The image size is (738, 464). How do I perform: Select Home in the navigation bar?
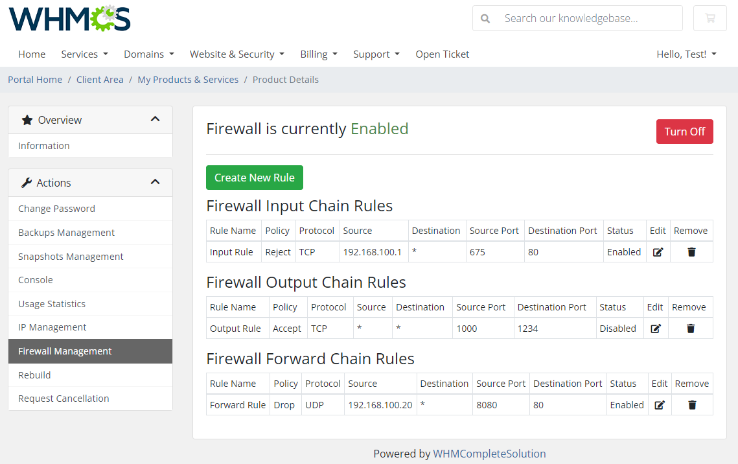[32, 54]
